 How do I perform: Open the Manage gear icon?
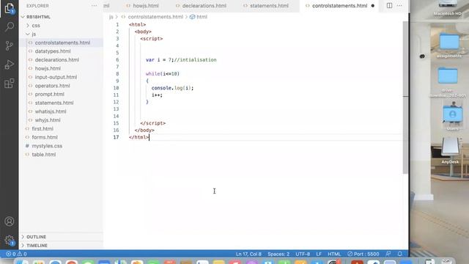coord(10,240)
